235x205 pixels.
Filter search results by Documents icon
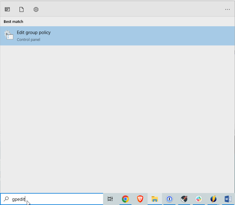22,9
